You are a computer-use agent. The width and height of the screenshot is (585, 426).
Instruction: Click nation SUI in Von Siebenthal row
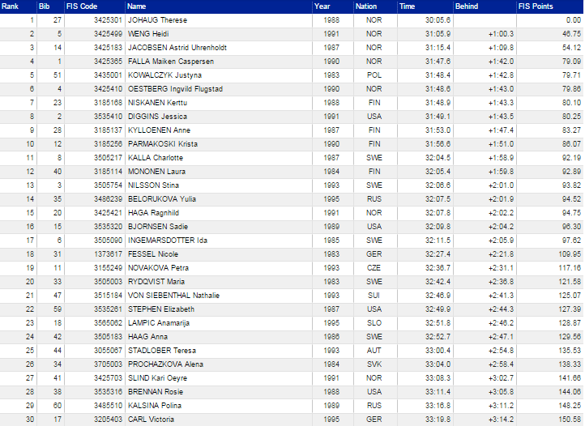pos(374,296)
